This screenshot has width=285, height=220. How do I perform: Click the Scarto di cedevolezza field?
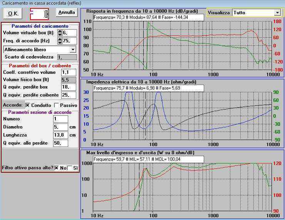(x=67, y=57)
